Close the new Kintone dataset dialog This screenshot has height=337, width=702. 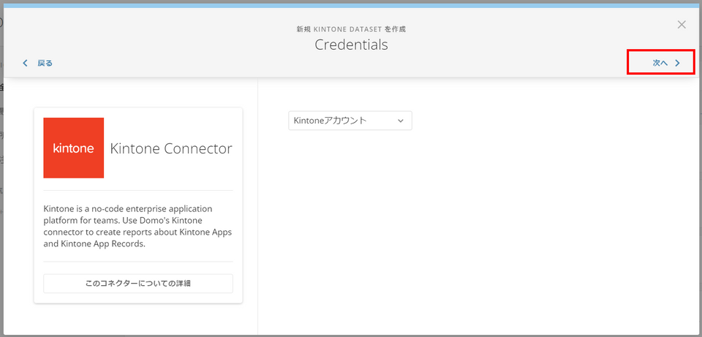[682, 25]
